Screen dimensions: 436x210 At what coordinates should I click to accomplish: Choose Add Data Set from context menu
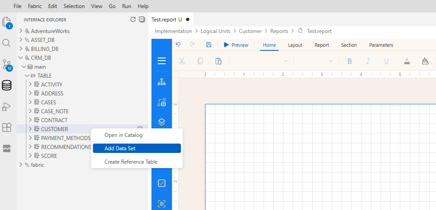point(137,148)
